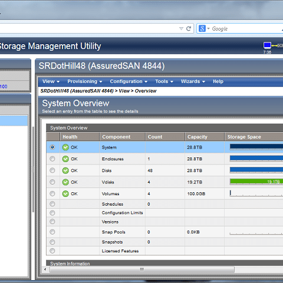
Task: Select the Enclosures row radio button
Action: click(x=52, y=159)
